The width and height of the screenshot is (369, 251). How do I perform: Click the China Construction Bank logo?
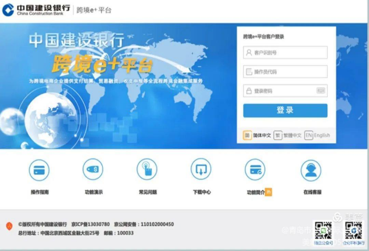click(x=36, y=10)
